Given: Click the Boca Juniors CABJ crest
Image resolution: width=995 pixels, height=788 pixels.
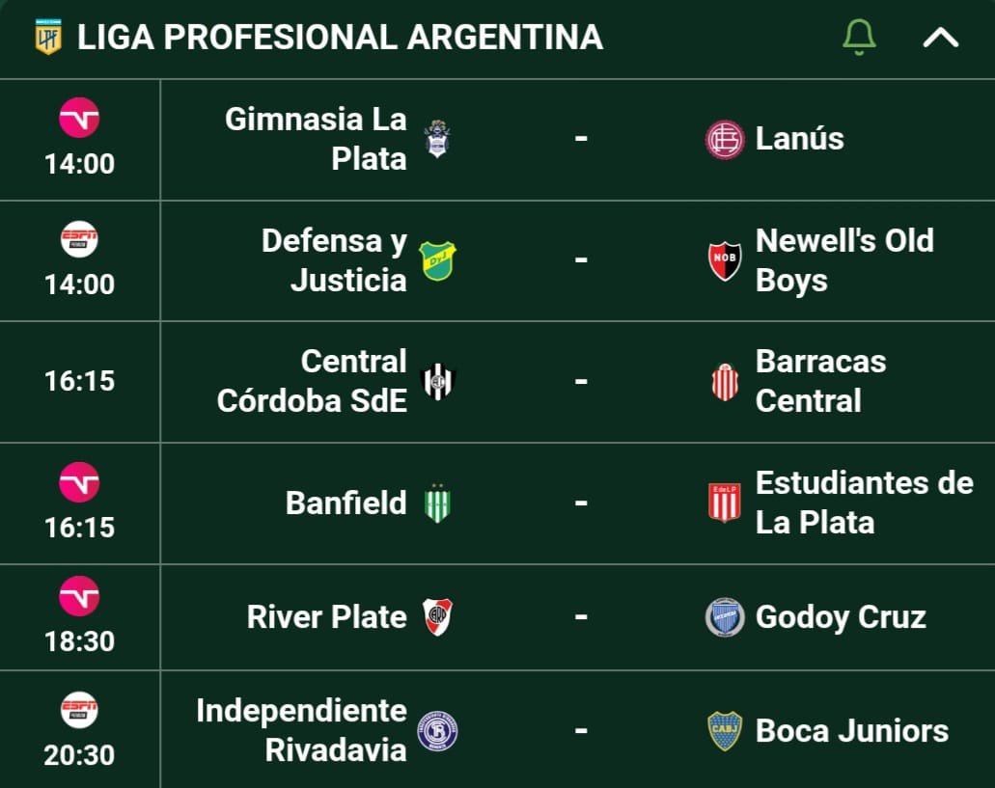Looking at the screenshot, I should [724, 730].
